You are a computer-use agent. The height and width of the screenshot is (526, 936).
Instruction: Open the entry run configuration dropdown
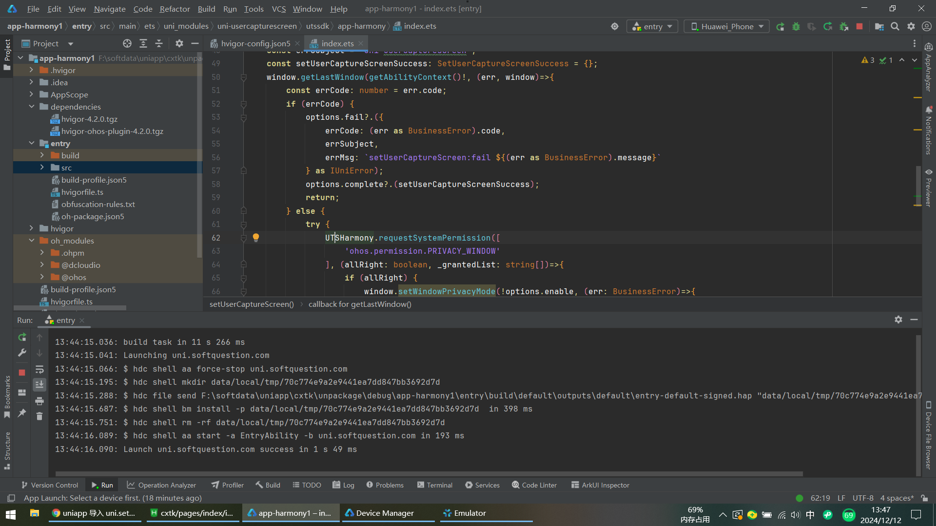click(652, 26)
